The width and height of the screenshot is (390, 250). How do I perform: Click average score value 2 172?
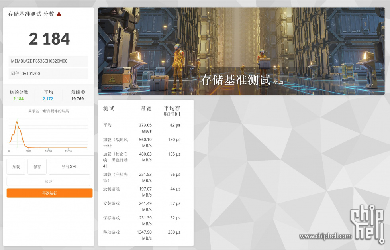(x=48, y=99)
